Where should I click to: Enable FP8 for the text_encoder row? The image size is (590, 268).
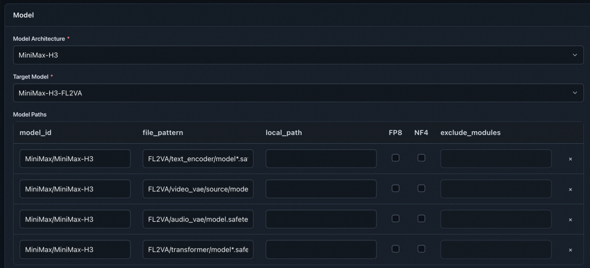tap(395, 158)
